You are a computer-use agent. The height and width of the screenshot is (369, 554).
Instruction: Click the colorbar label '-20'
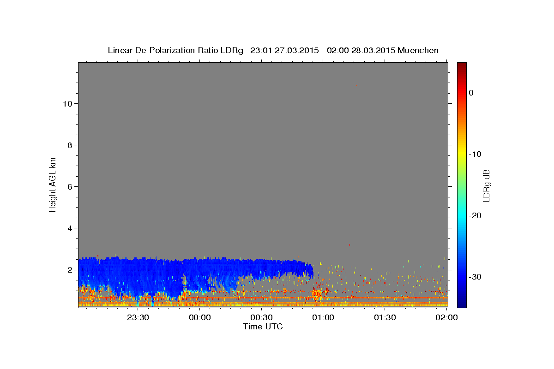tap(476, 215)
